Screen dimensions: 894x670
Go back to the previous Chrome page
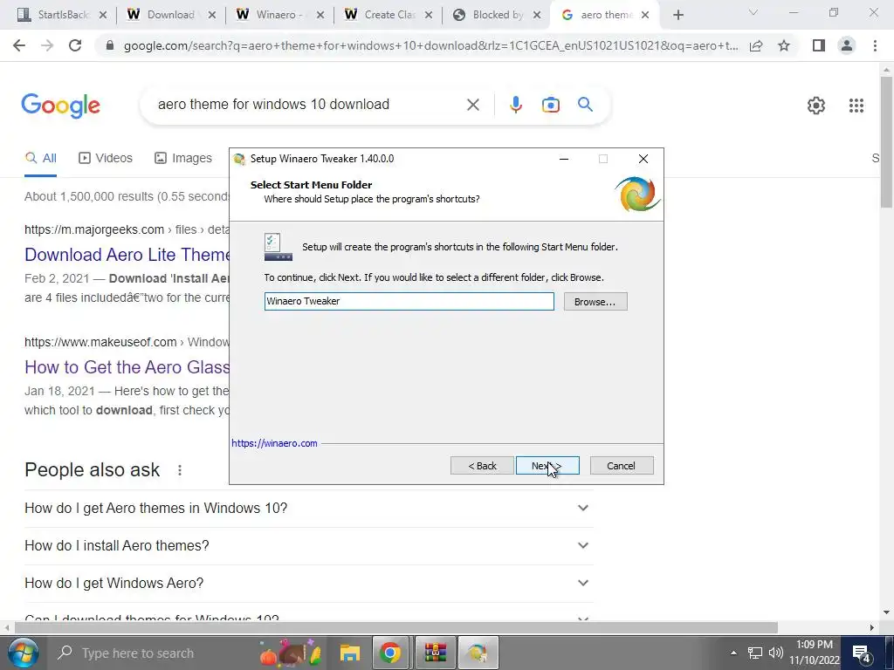tap(19, 45)
